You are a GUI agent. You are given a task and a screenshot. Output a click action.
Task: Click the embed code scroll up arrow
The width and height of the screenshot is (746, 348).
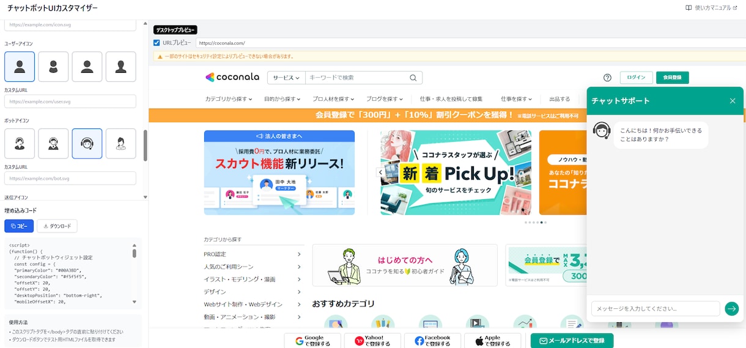[x=135, y=245]
